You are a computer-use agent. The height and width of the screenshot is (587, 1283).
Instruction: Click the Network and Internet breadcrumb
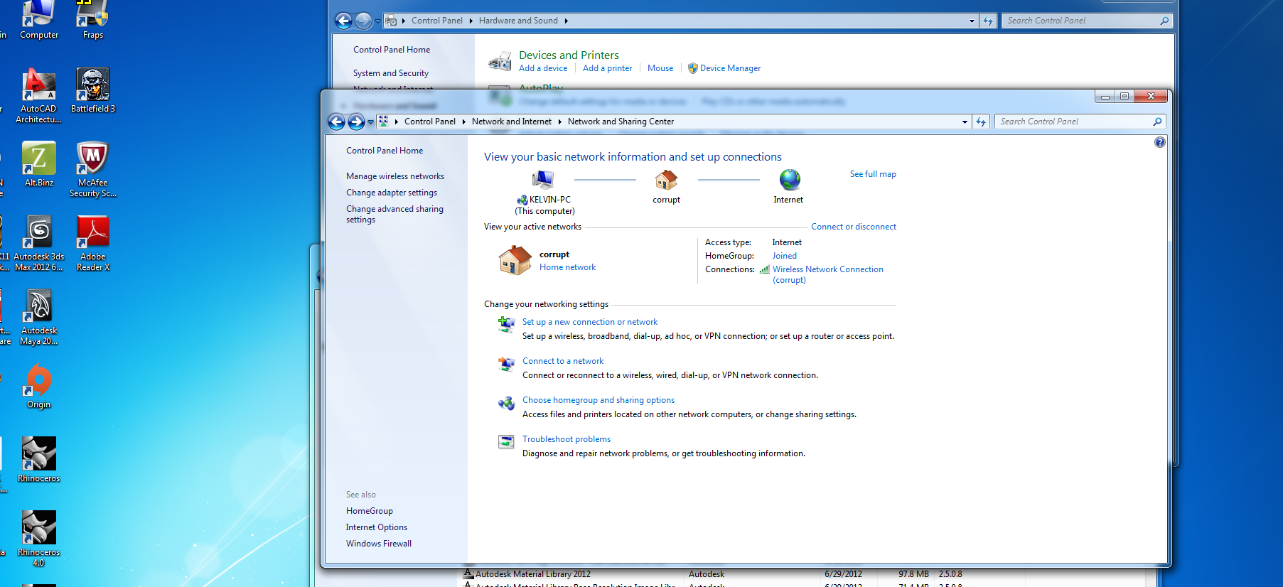point(512,122)
